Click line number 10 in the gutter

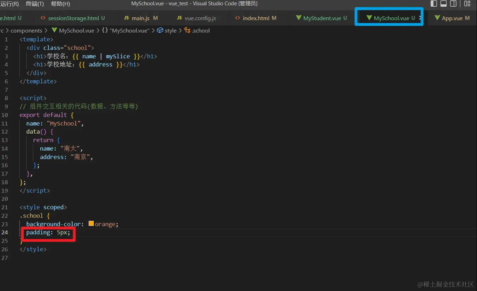[5, 115]
